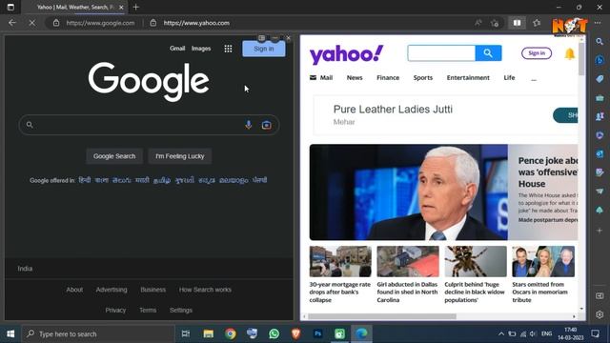This screenshot has width=610, height=343.
Task: Click the Windows Start button
Action: click(x=10, y=333)
